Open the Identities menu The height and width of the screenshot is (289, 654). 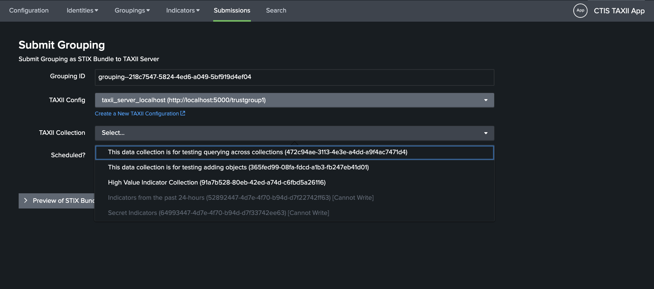pos(82,11)
